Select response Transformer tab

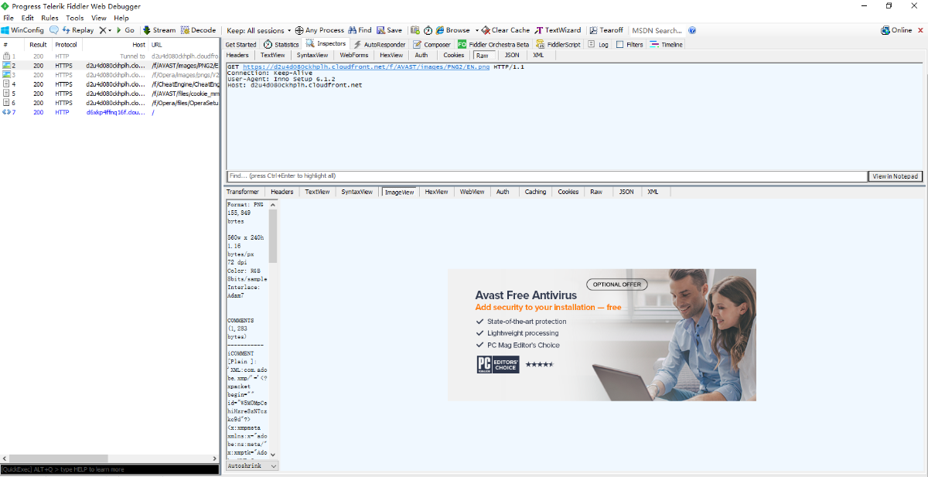(243, 192)
